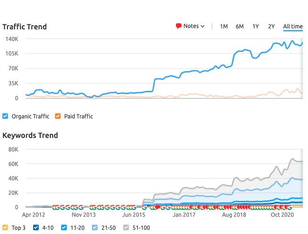Click the Apr 2012 axis label

[34, 215]
